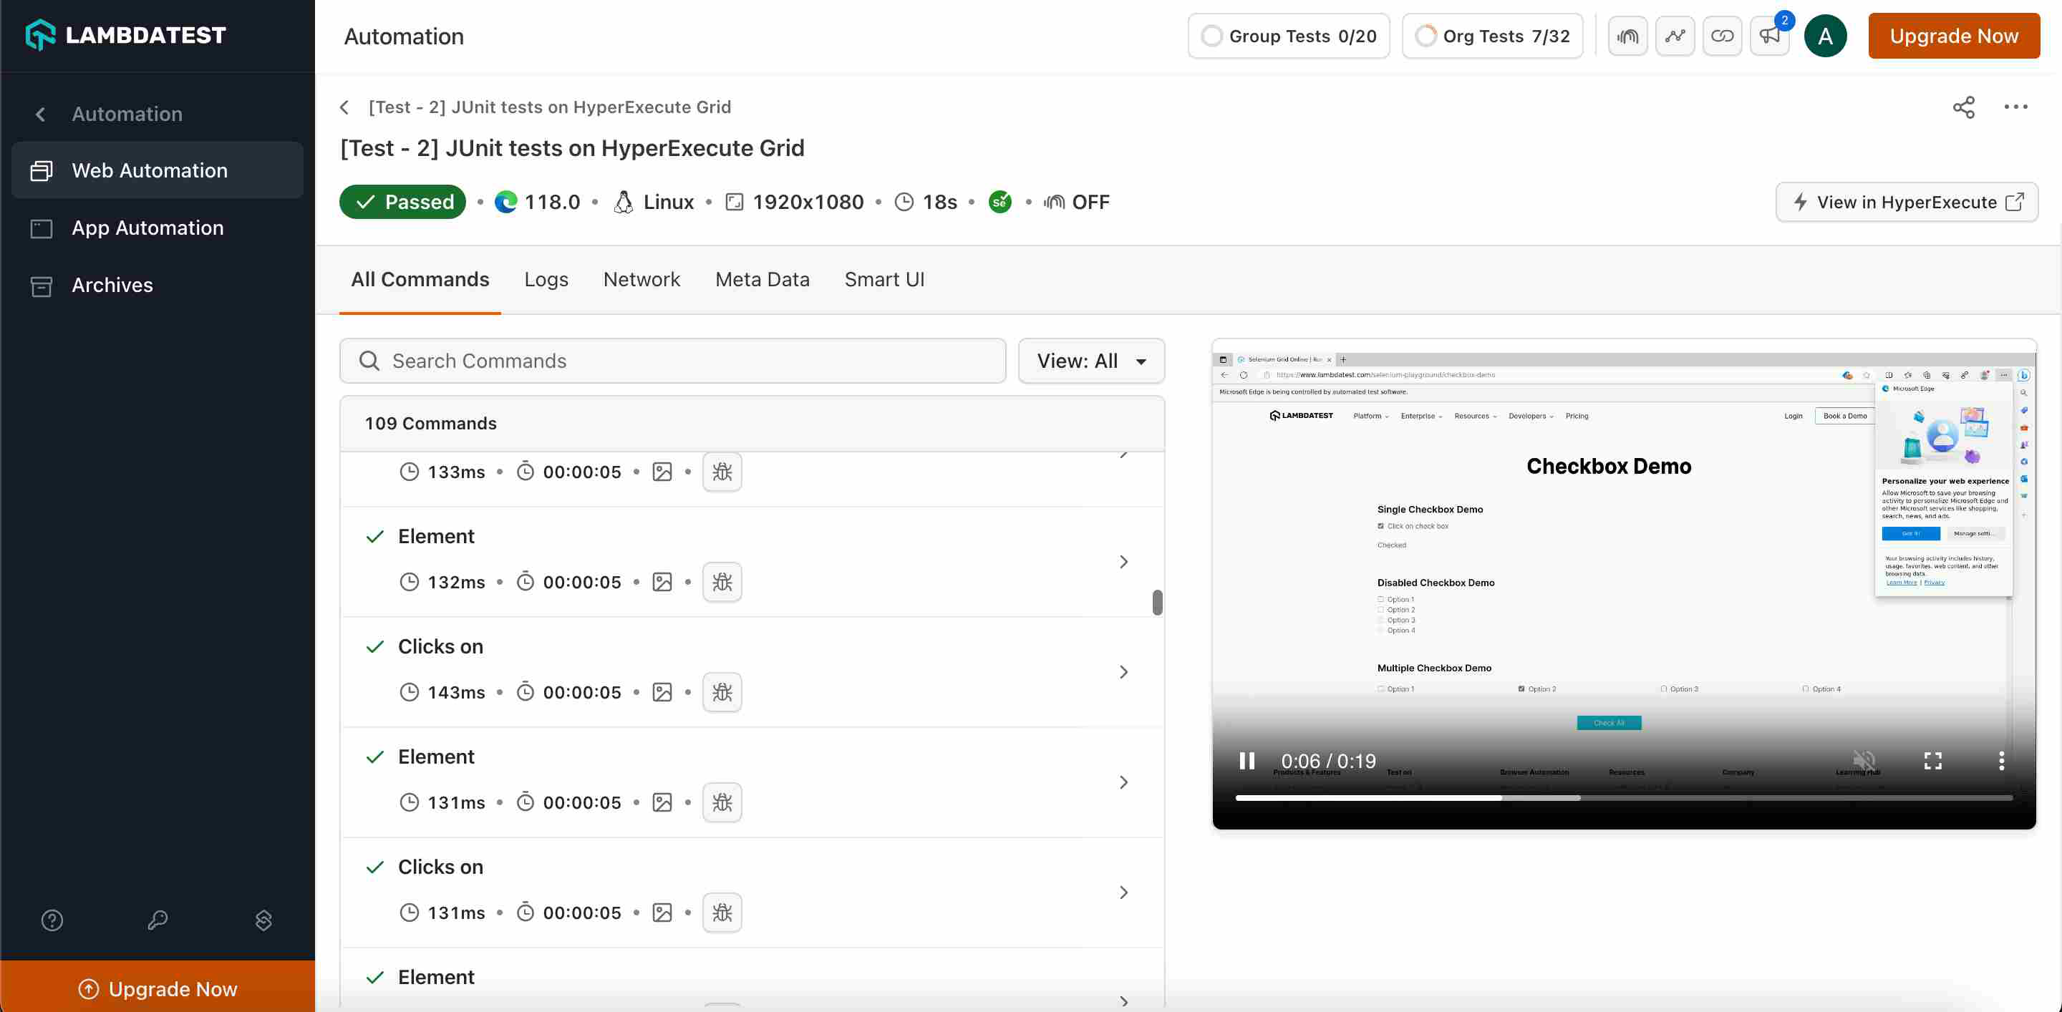Click the key icon at sidebar bottom
The image size is (2062, 1012).
(x=158, y=920)
